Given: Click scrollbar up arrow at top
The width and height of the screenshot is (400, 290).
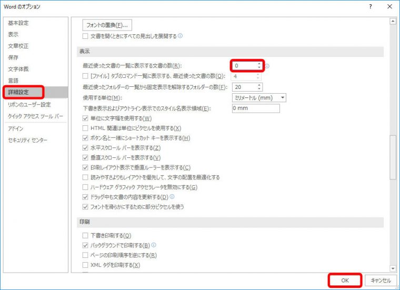Looking at the screenshot, I should tap(393, 22).
